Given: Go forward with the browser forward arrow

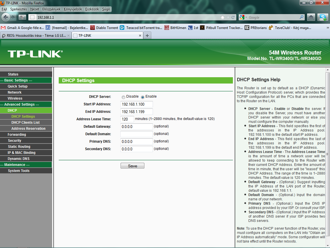Looking at the screenshot, I should [13, 17].
